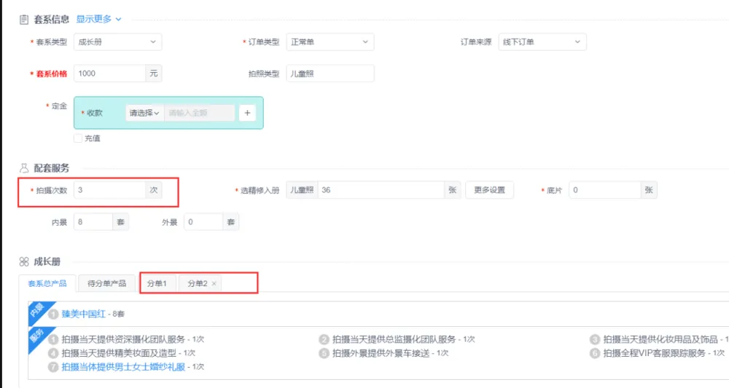Image resolution: width=729 pixels, height=388 pixels.
Task: Click the 套系信息 section document icon
Action: (x=24, y=19)
